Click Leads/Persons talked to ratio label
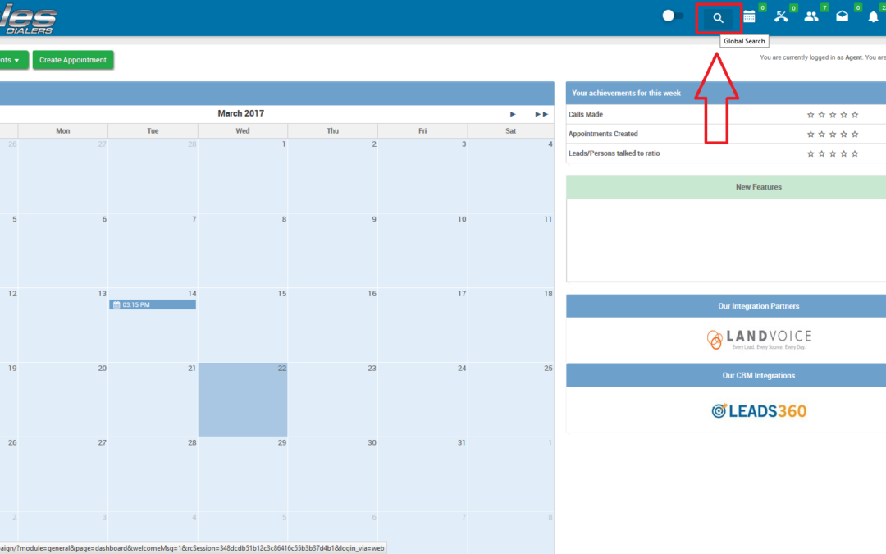Image resolution: width=886 pixels, height=554 pixels. (614, 153)
